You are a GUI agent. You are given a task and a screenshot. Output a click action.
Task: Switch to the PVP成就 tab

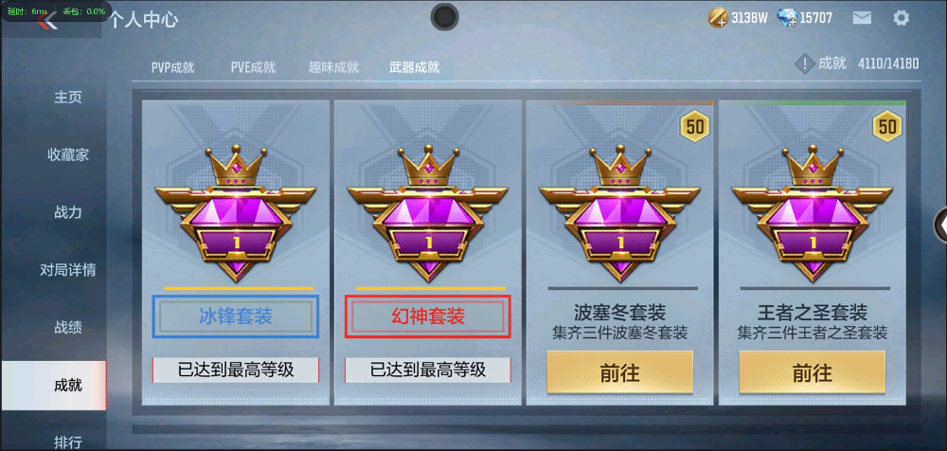(172, 67)
